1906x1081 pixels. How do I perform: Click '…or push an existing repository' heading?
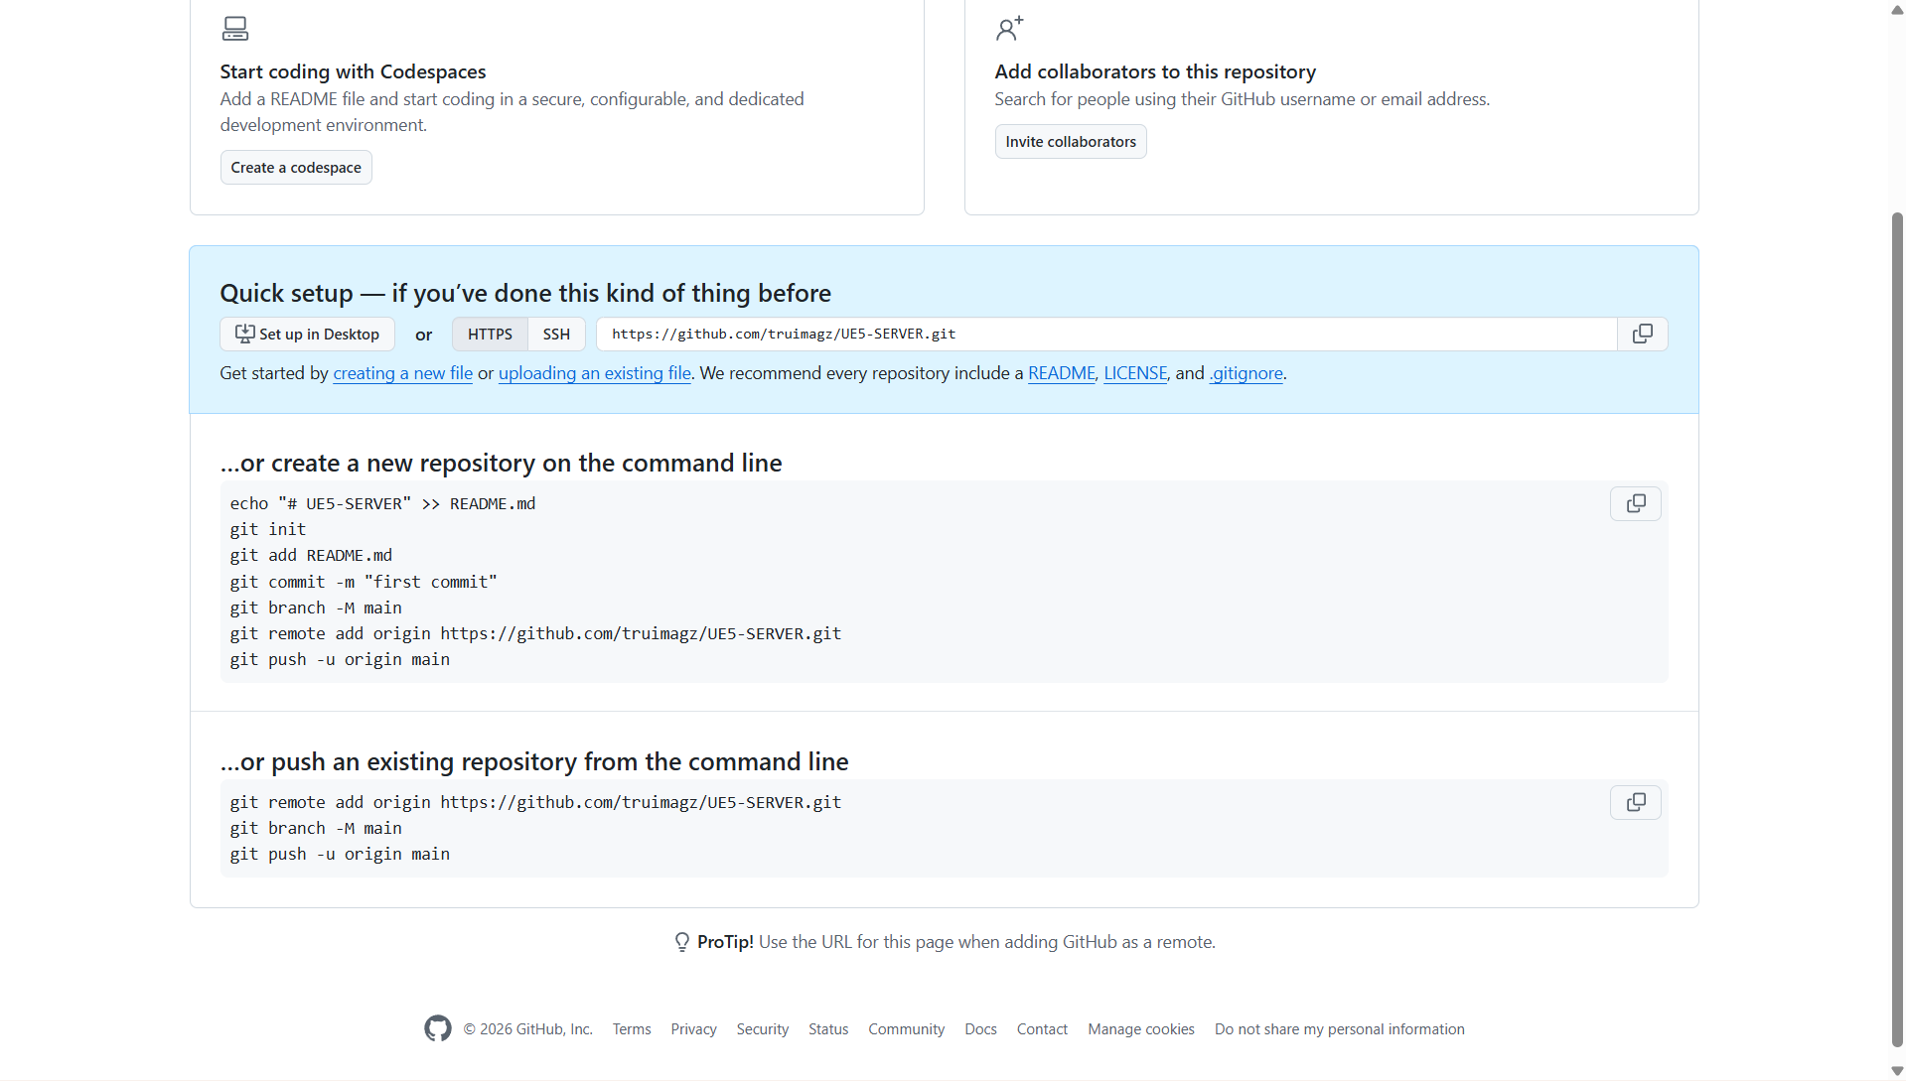(534, 762)
